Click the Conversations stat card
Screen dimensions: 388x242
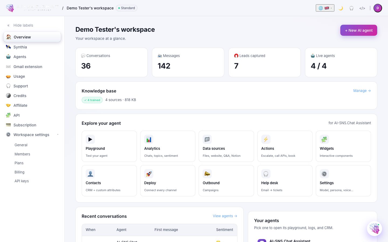(112, 62)
